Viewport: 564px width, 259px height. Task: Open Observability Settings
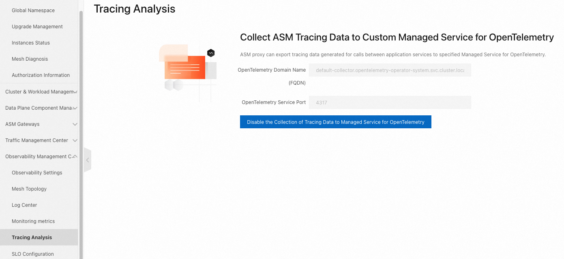click(x=37, y=173)
